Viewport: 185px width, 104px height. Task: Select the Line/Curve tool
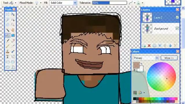(13, 57)
